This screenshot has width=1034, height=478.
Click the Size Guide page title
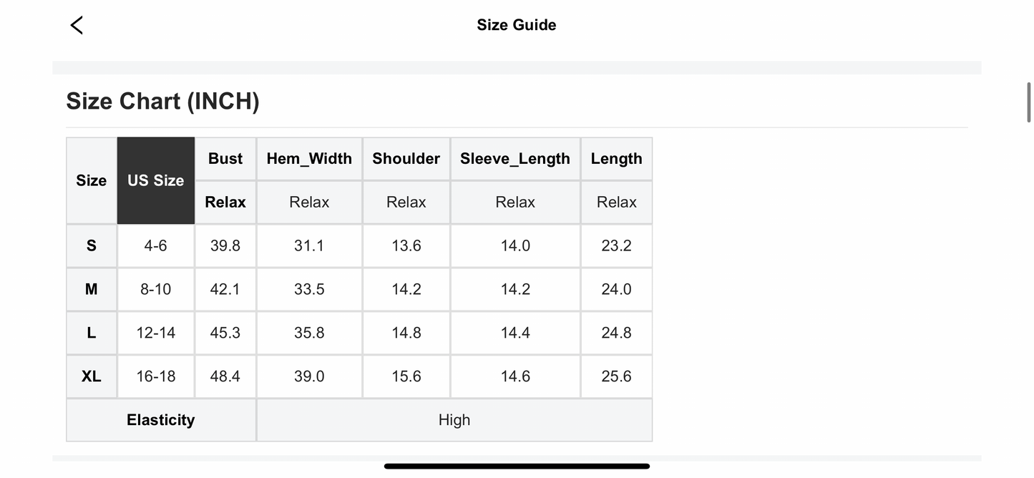pos(517,25)
